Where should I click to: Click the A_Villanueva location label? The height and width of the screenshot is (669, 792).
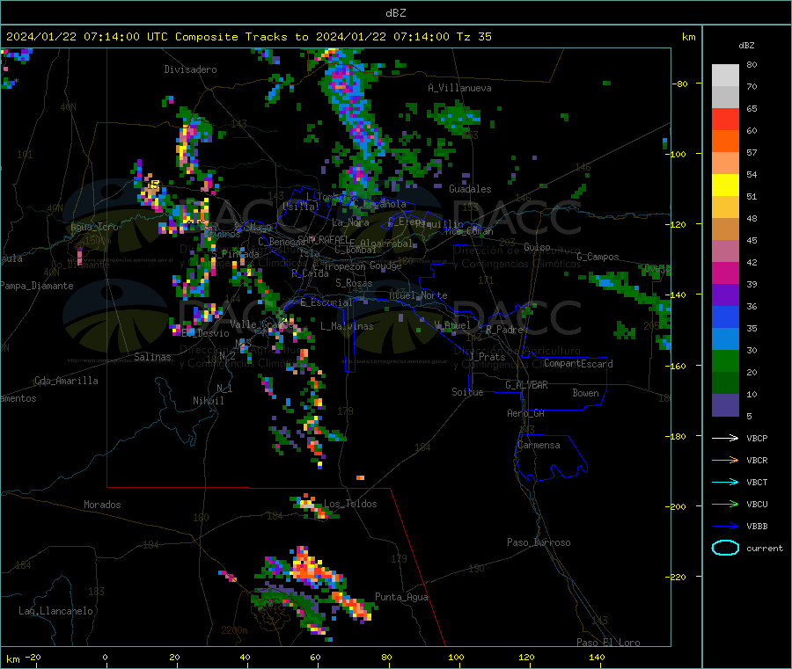[x=459, y=88]
